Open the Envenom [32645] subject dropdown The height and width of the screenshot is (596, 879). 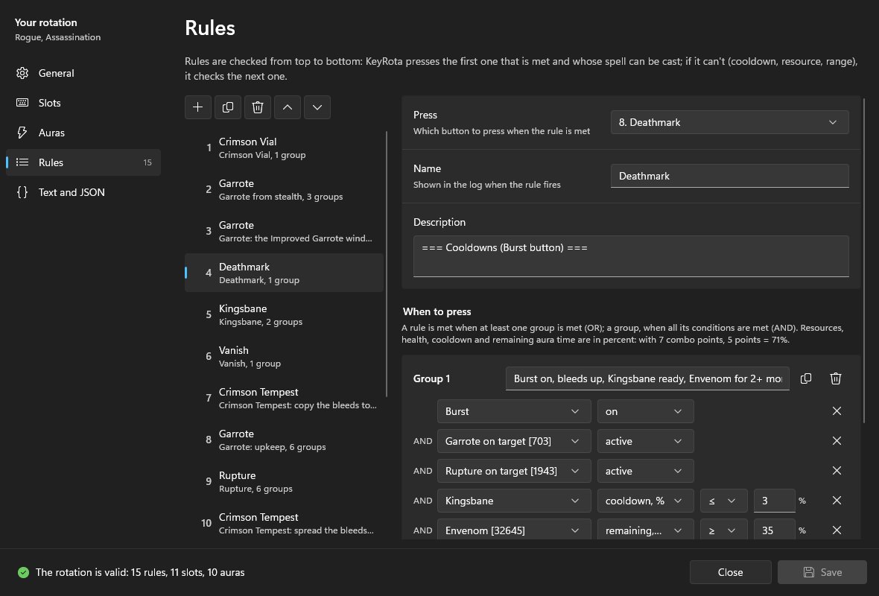(x=513, y=530)
